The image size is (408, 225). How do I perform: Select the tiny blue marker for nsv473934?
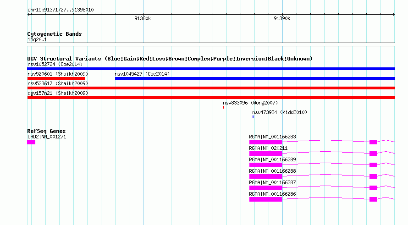click(253, 117)
